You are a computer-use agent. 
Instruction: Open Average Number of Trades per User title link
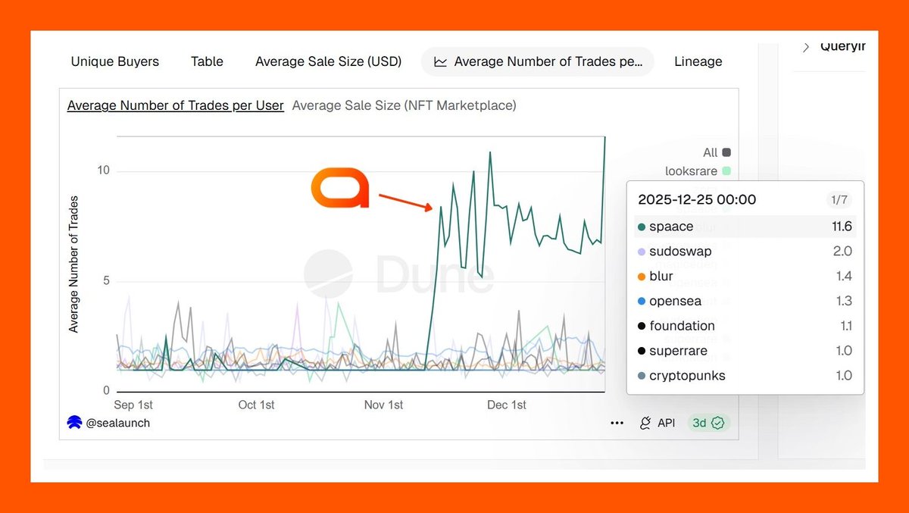pos(176,105)
